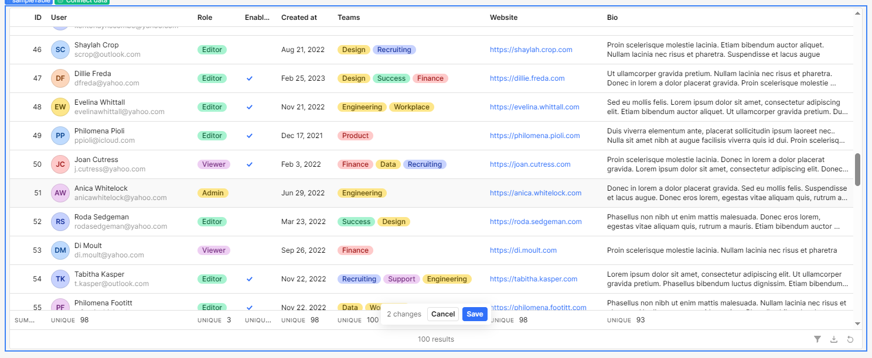Cancel the pending changes

point(443,314)
